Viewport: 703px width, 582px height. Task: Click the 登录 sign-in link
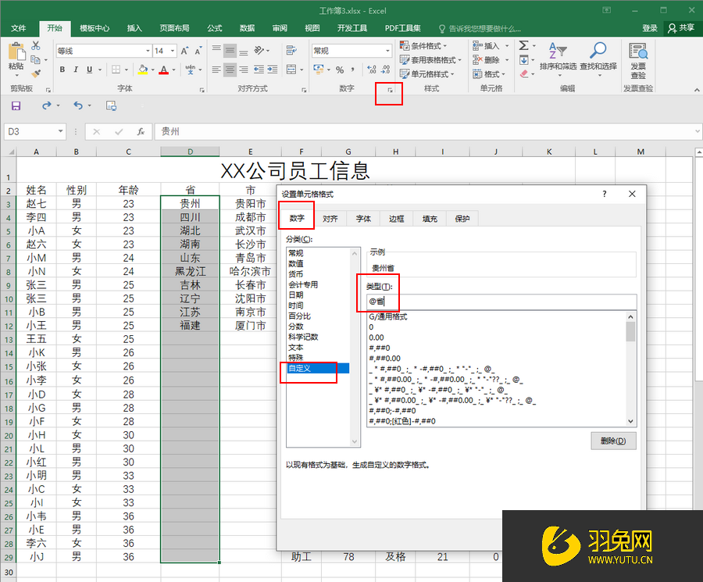point(650,28)
